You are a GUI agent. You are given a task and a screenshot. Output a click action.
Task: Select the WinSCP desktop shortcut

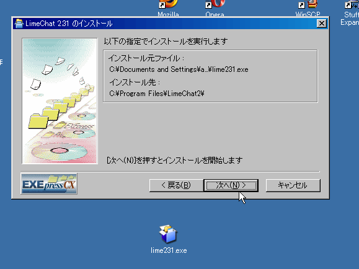click(x=308, y=8)
